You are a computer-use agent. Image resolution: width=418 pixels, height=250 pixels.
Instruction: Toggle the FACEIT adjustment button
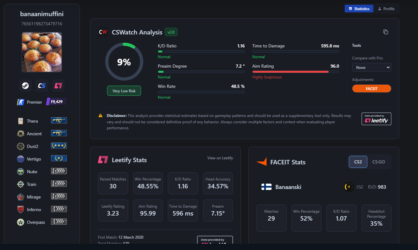(x=371, y=88)
